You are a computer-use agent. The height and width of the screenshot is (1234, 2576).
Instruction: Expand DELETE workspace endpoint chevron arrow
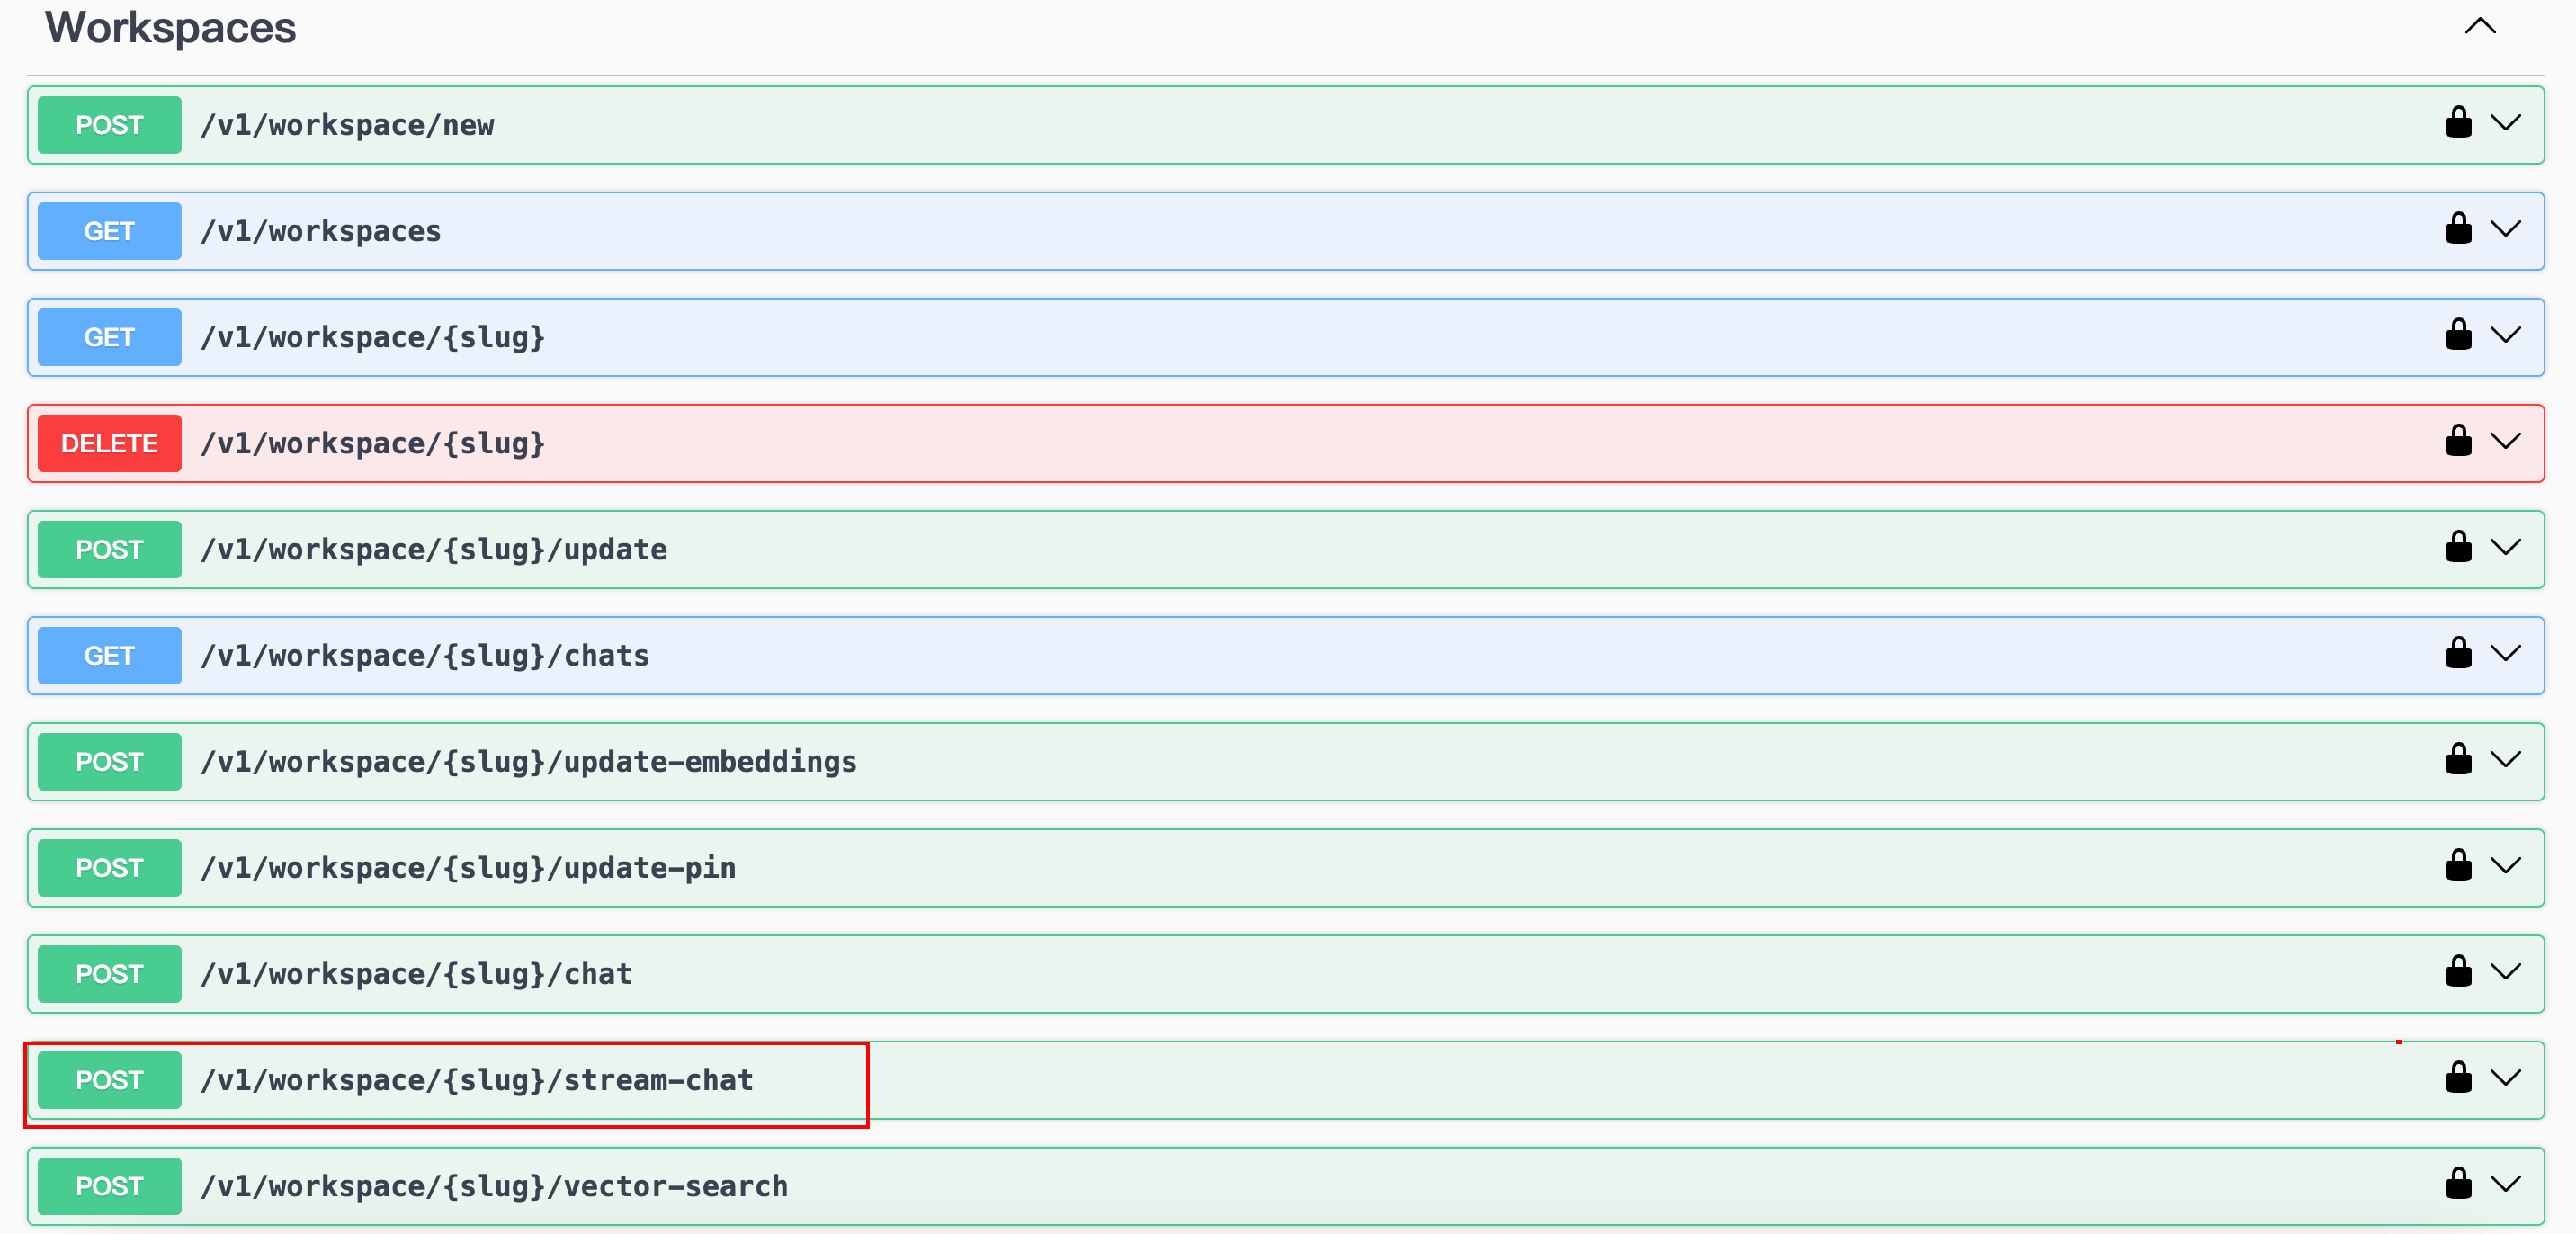click(x=2505, y=441)
